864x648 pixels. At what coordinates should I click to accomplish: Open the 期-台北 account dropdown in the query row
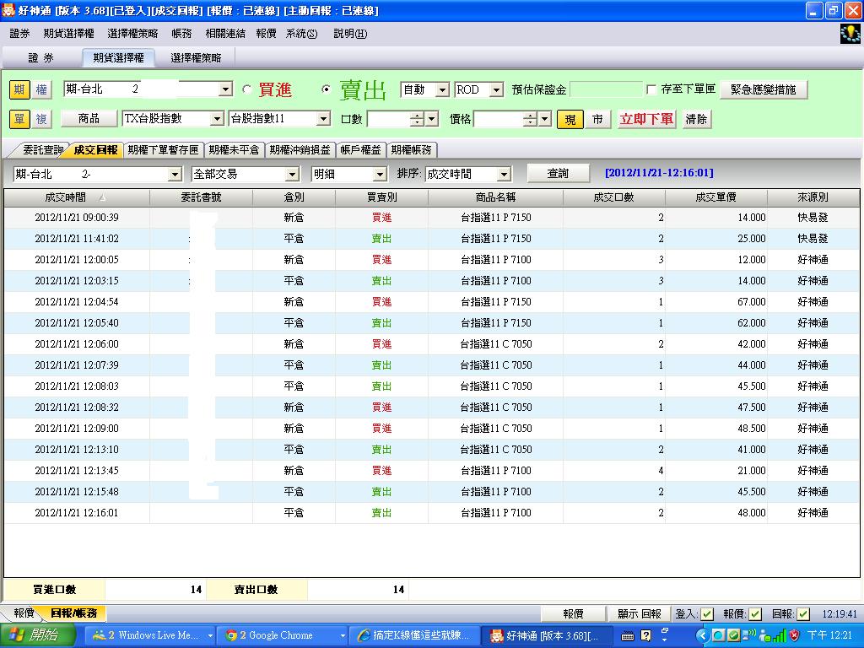pos(175,175)
